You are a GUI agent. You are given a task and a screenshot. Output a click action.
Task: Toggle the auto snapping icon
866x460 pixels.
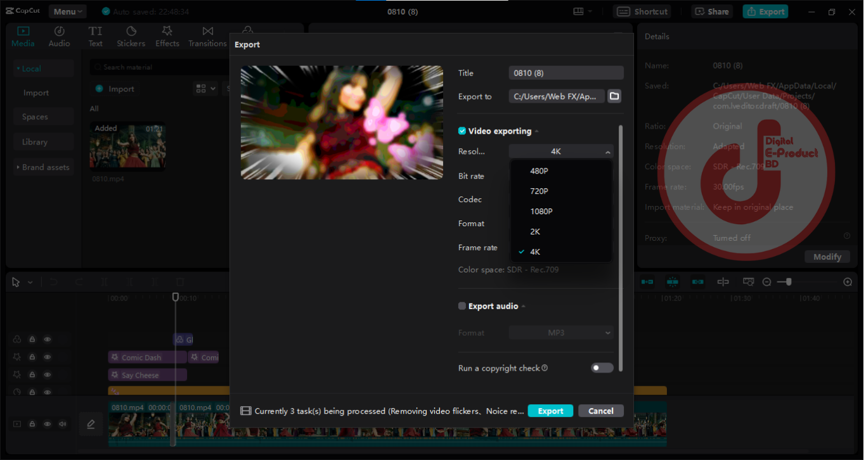click(673, 282)
